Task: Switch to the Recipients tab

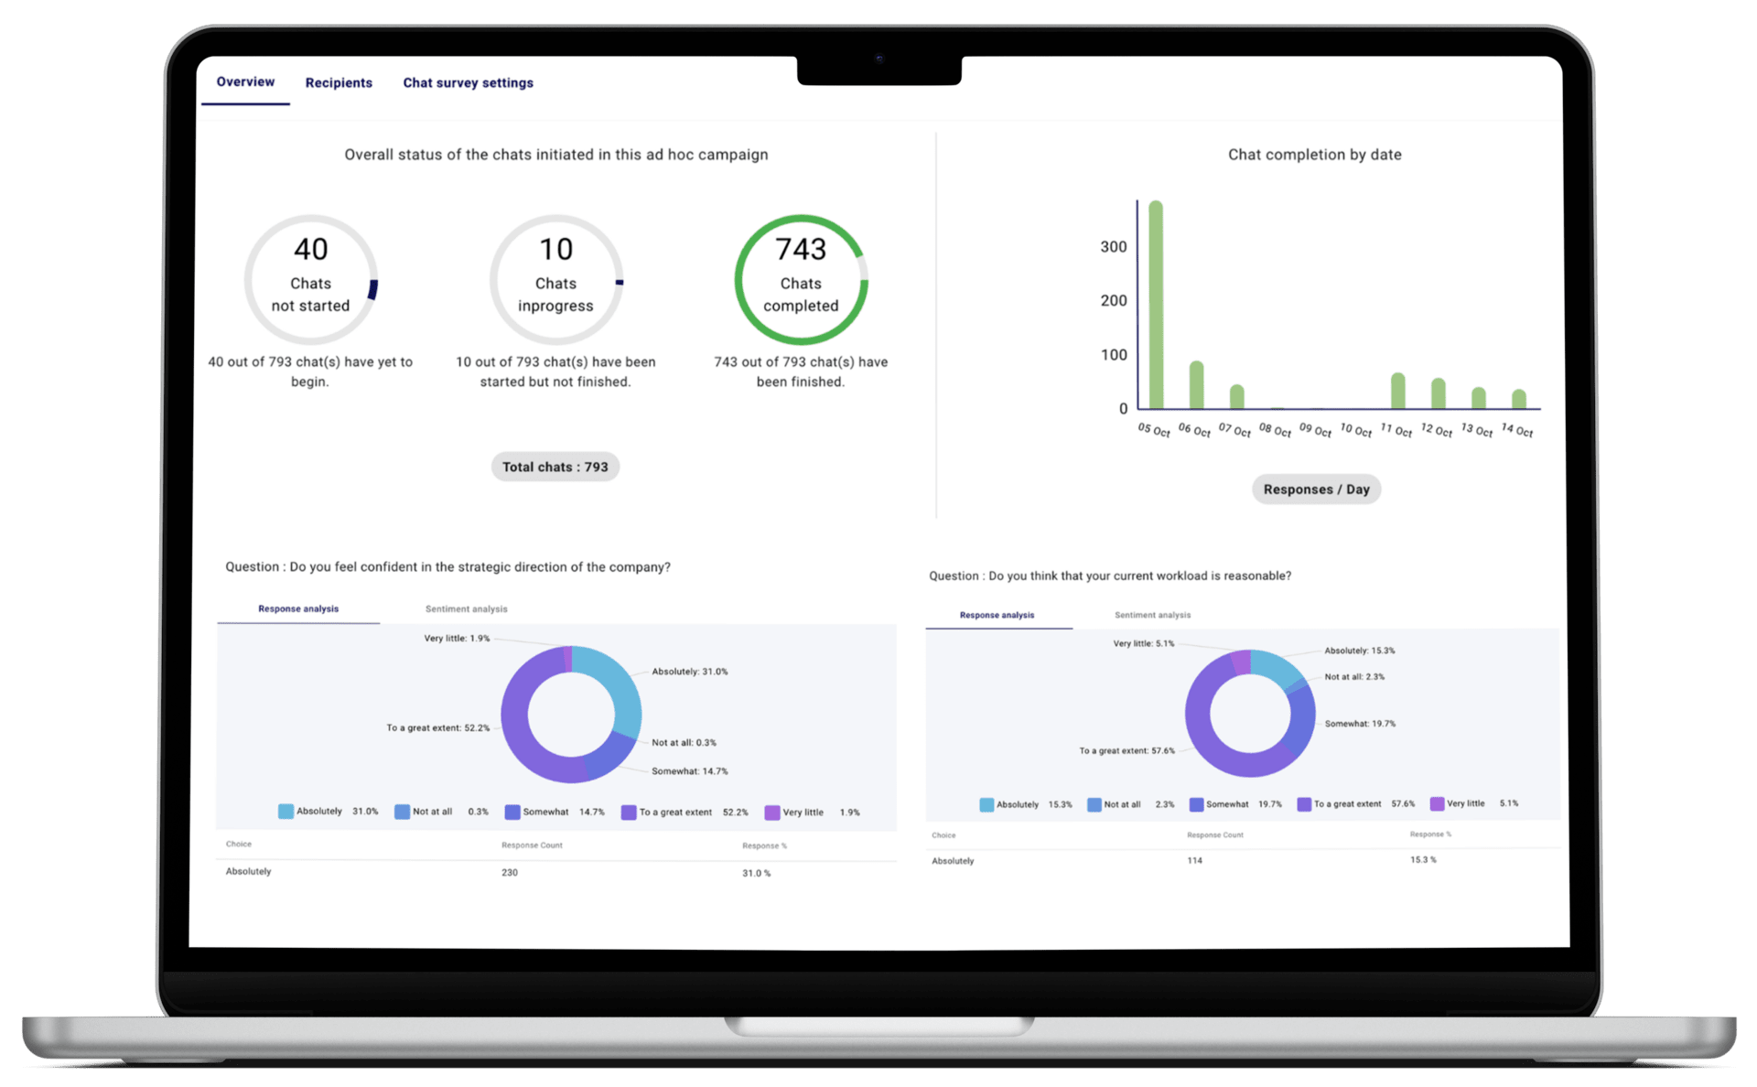Action: pos(339,83)
